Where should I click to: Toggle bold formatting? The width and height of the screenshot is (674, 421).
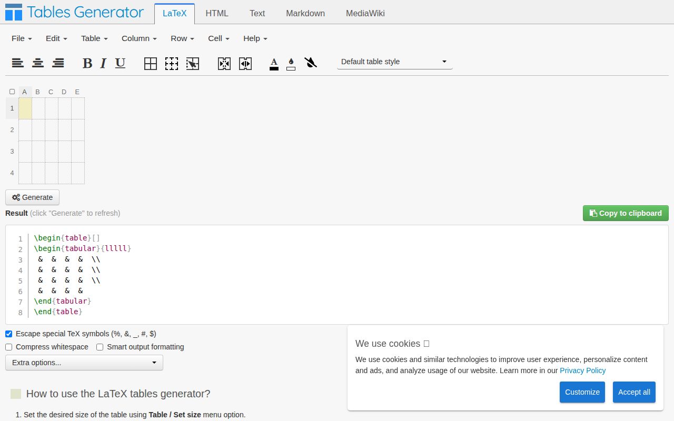tap(87, 63)
